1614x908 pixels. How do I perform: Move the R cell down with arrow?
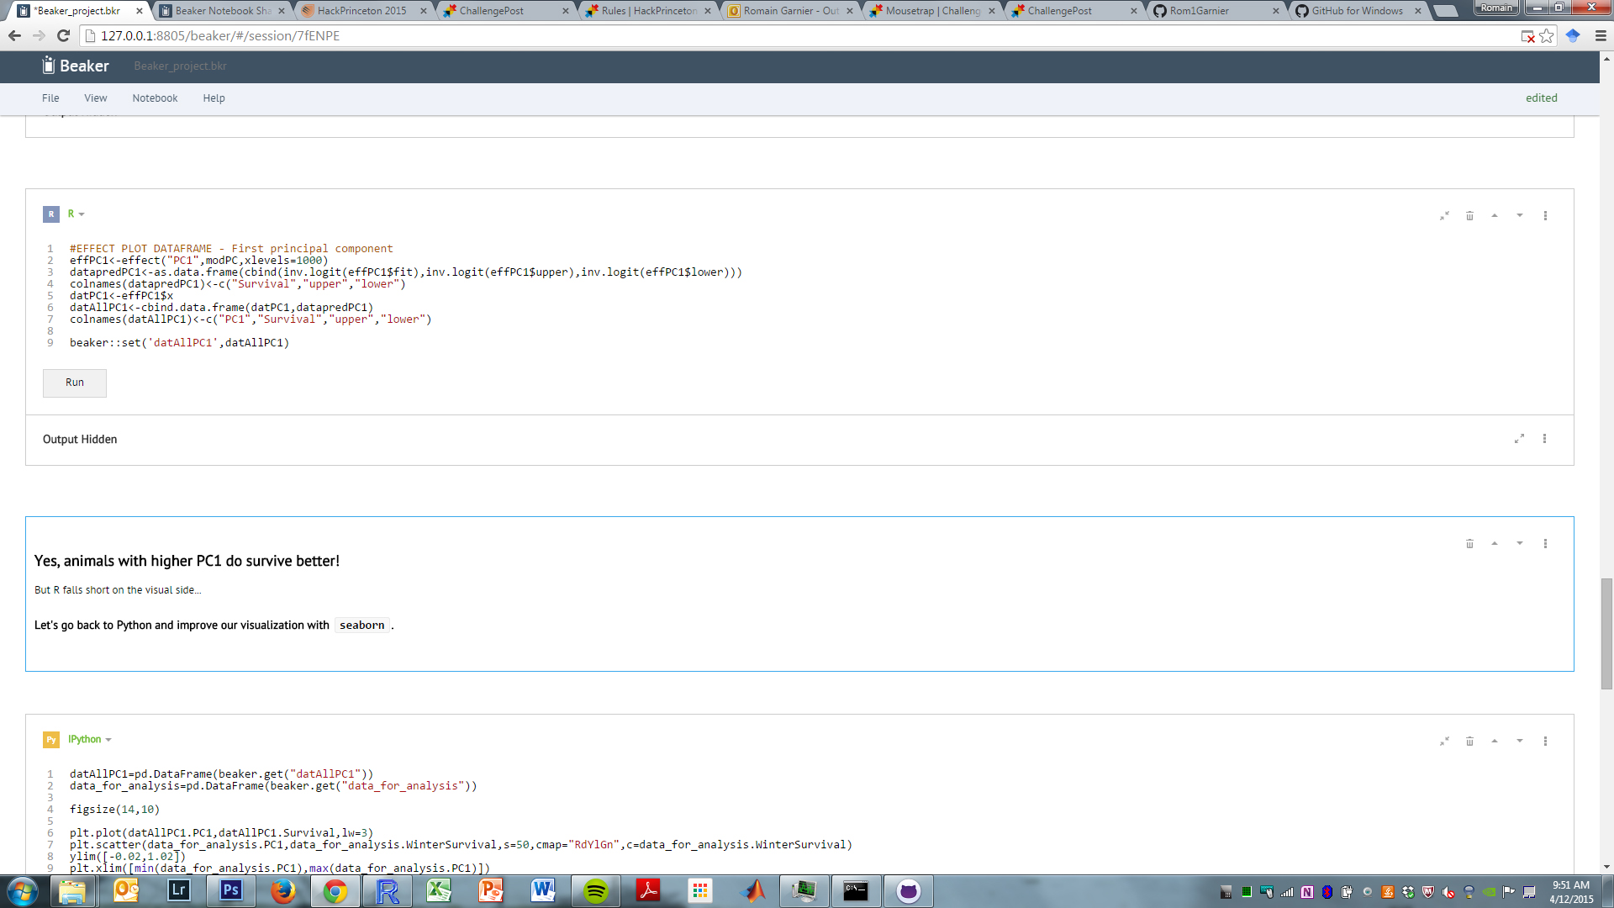pos(1520,216)
